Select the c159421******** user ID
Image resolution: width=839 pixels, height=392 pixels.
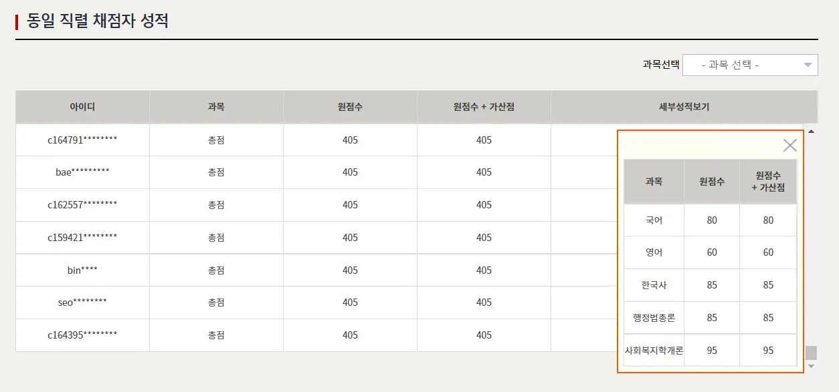(82, 238)
